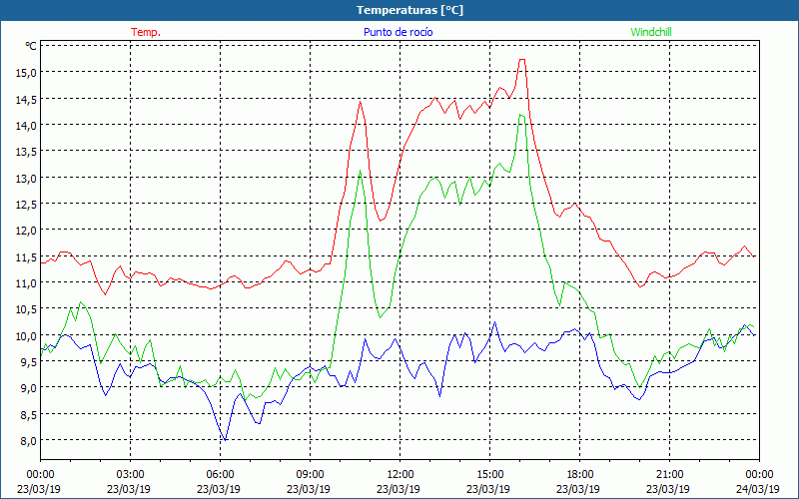This screenshot has height=499, width=799.
Task: Select the red 'Temp.' legend label
Action: click(146, 32)
